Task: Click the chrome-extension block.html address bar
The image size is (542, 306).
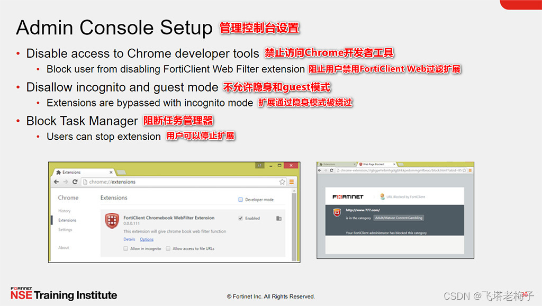Action: pos(401,170)
